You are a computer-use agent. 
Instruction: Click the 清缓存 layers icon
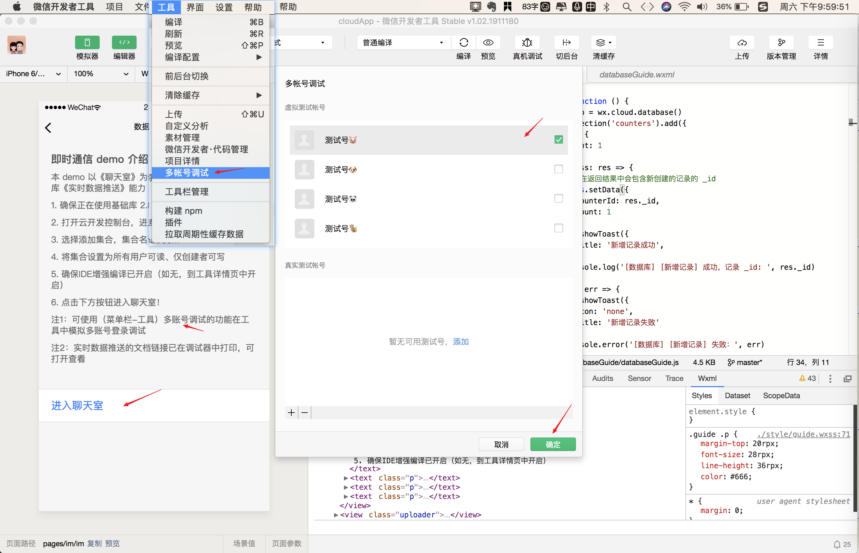[x=600, y=43]
